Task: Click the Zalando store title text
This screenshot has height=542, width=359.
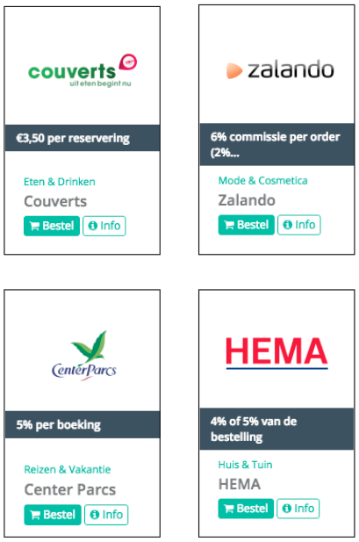Action: click(x=247, y=200)
